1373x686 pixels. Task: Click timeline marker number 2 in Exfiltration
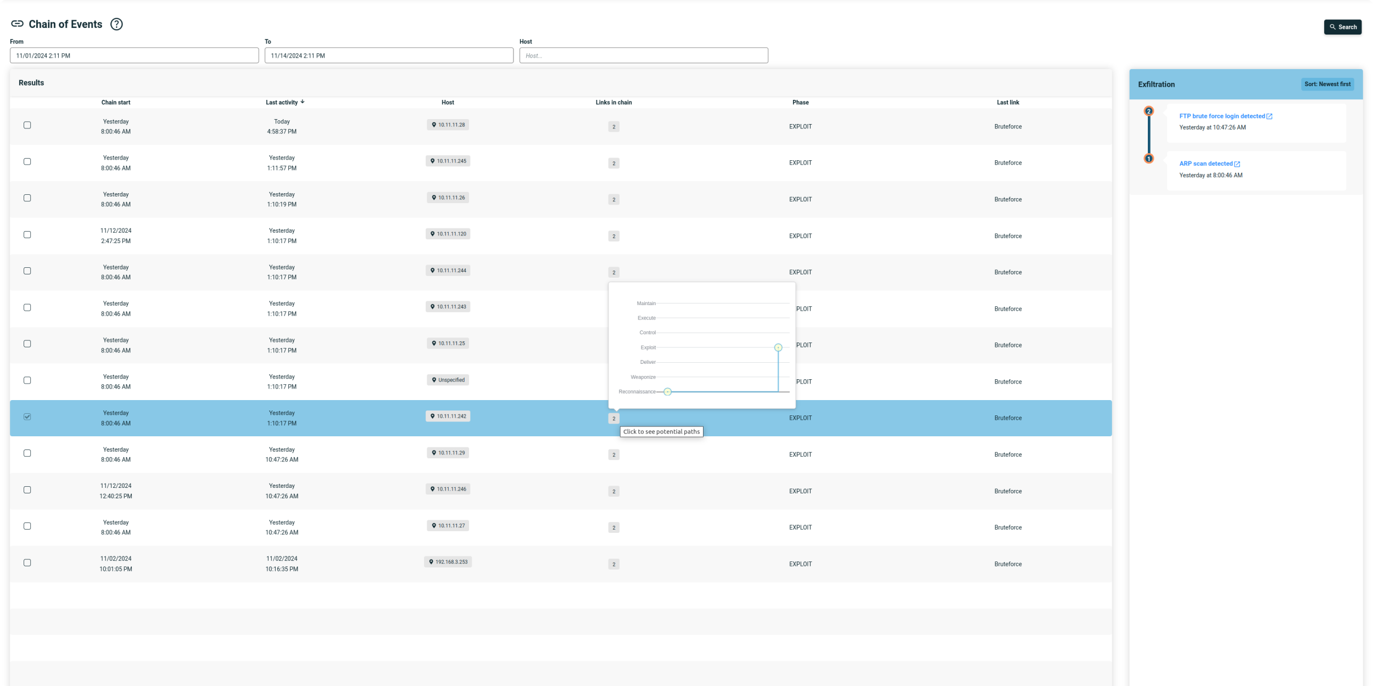click(x=1148, y=111)
